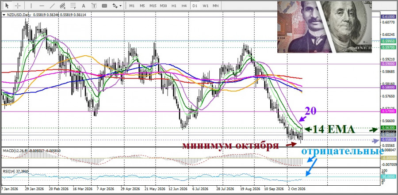Screen dimensions: 398x195
Task: Activate the crosshair tool
Action: [18, 5]
